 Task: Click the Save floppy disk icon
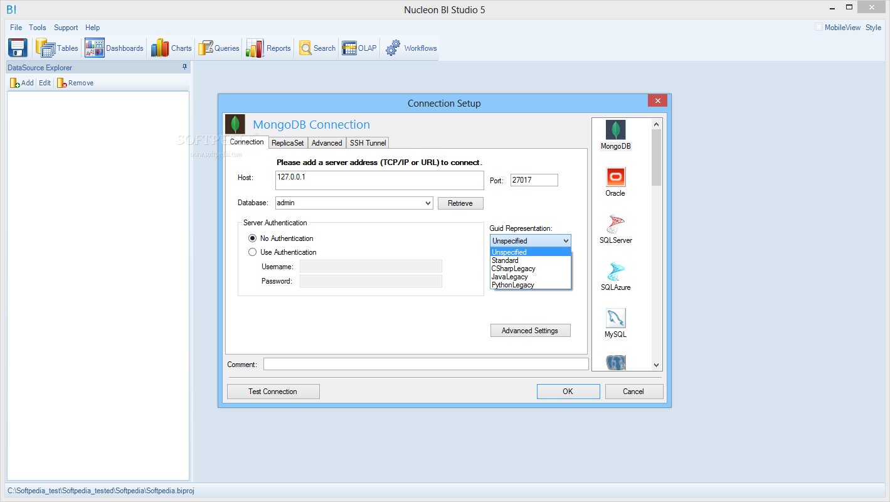tap(18, 48)
